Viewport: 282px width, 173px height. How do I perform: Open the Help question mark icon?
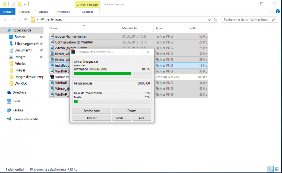(x=278, y=12)
